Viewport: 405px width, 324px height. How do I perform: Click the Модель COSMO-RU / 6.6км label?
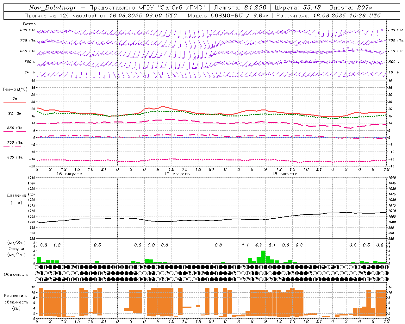point(228,16)
